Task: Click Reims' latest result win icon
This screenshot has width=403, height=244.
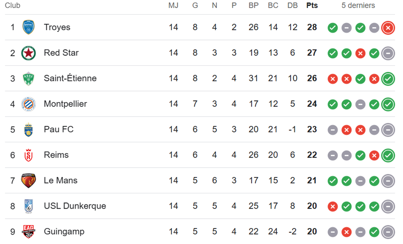Action: point(388,155)
